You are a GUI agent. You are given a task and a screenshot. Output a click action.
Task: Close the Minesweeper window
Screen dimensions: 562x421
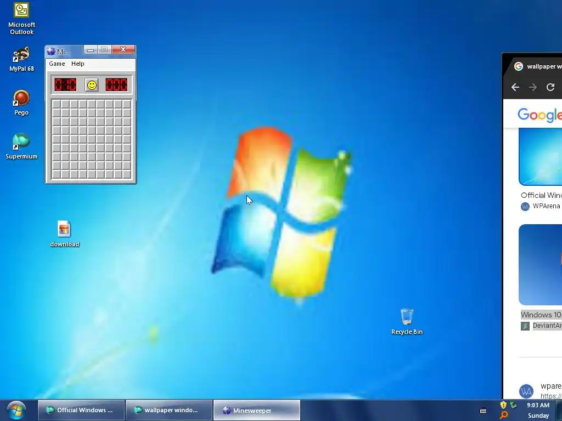click(x=123, y=49)
